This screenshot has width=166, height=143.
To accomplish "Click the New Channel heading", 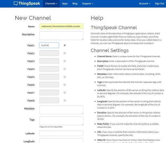I will pyautogui.click(x=33, y=18).
